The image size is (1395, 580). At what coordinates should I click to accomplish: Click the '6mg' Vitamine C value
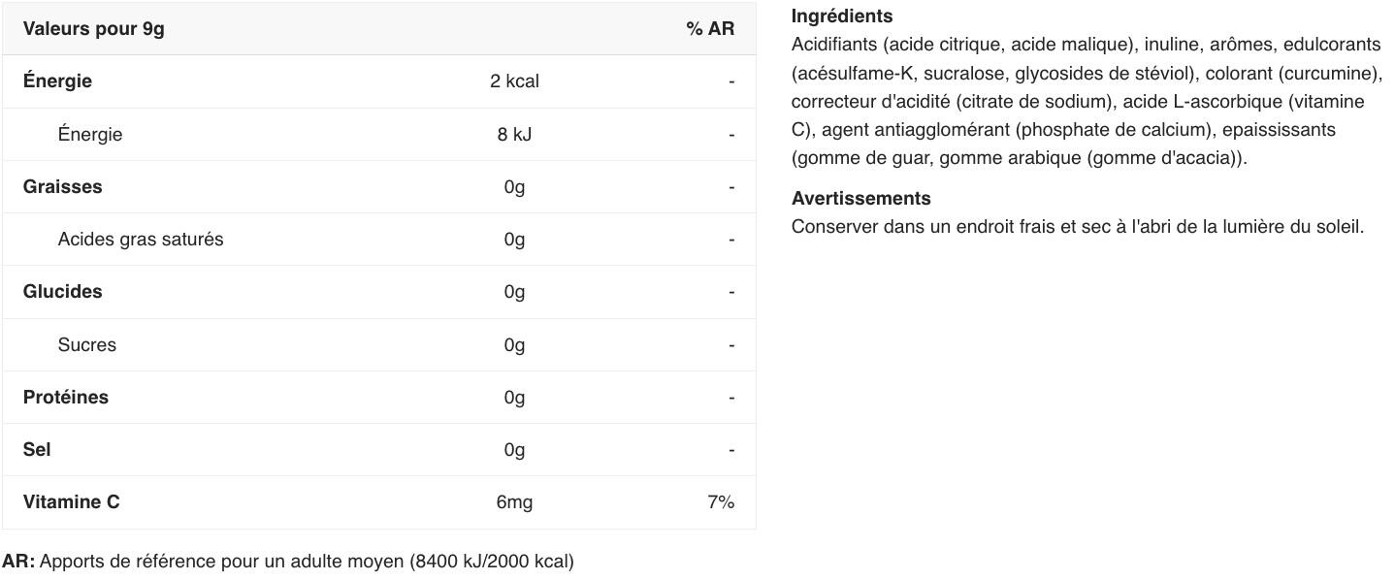coord(514,502)
